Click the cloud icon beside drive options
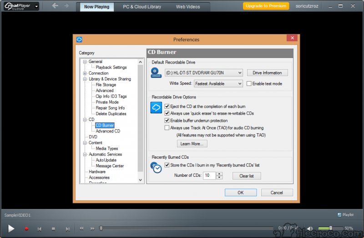364x238 pixels. click(156, 107)
